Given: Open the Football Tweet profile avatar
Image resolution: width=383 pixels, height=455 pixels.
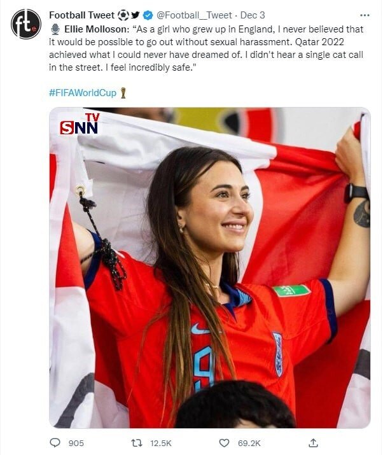Looking at the screenshot, I should coord(26,24).
